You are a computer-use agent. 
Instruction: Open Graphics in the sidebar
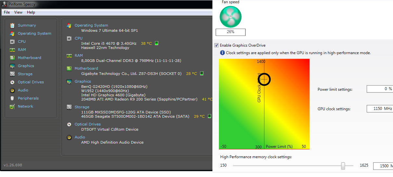pos(26,66)
